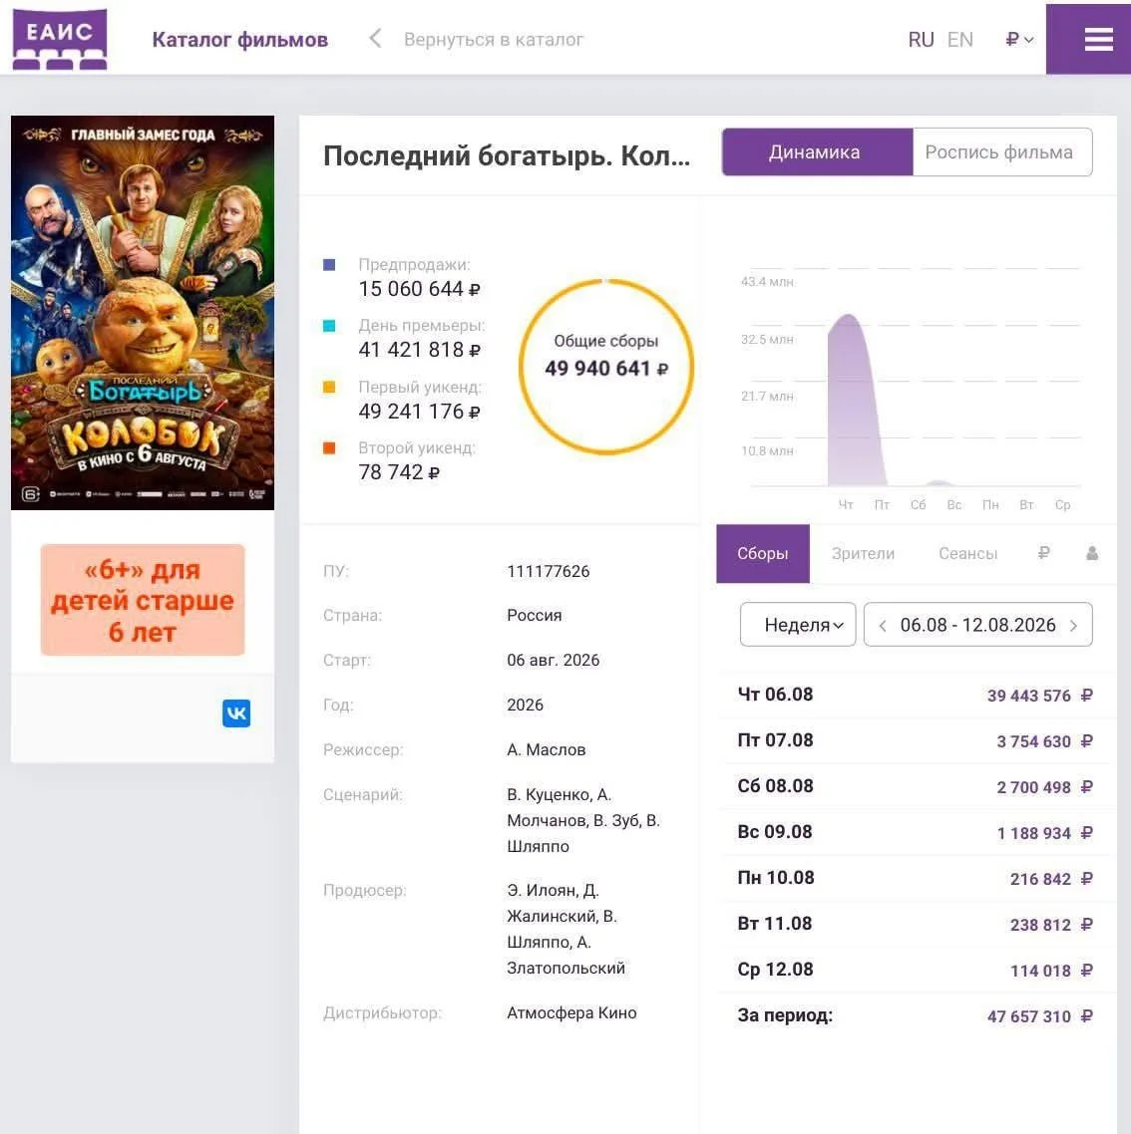
Task: Open the Каталог фильмов link
Action: (239, 39)
